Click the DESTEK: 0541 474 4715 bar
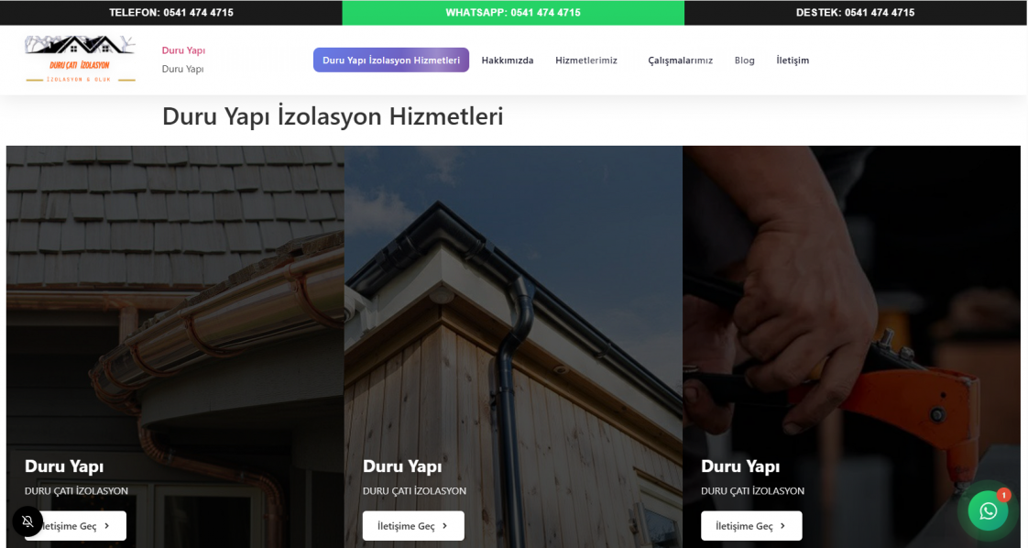 856,13
